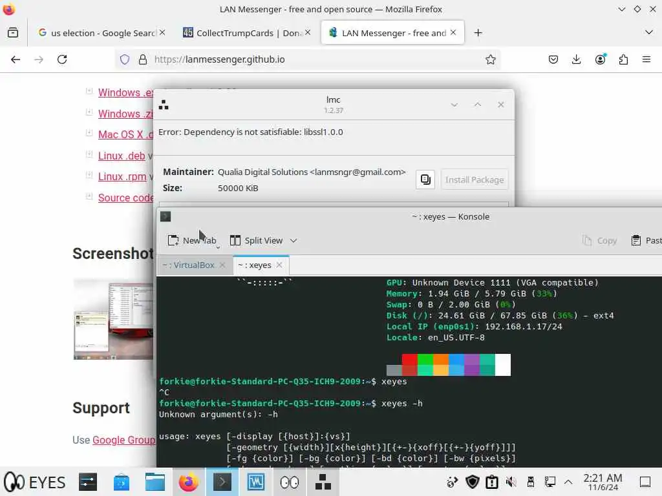
Task: Open the Firefox hamburger menu
Action: click(646, 59)
